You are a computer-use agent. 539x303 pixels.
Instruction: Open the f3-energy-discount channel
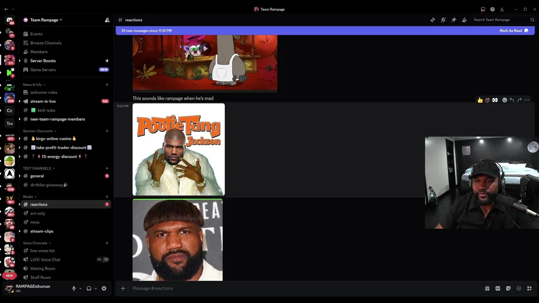(x=65, y=157)
